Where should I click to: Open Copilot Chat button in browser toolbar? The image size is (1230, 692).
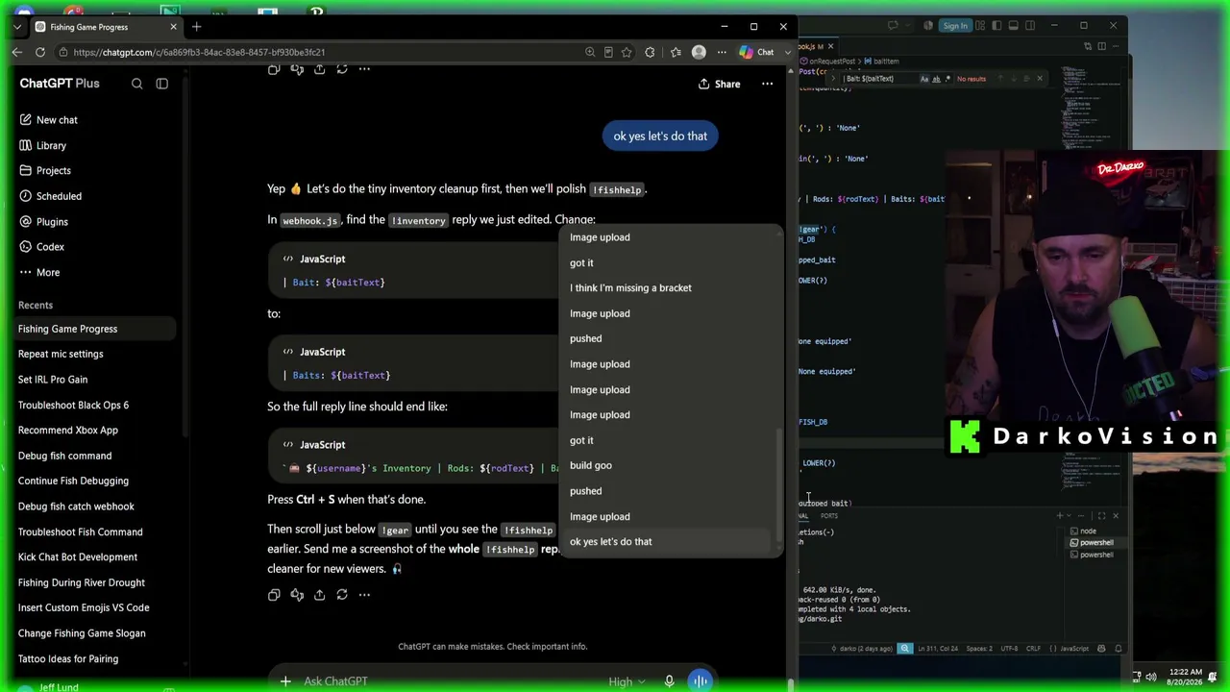pos(757,52)
